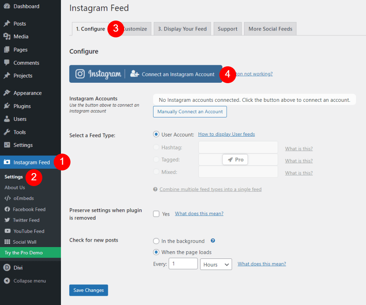366x305 pixels.
Task: Click the Save Changes button
Action: [x=88, y=290]
